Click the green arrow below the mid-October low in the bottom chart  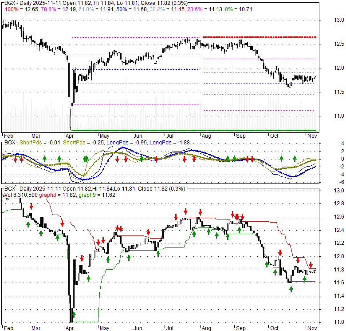pos(291,289)
